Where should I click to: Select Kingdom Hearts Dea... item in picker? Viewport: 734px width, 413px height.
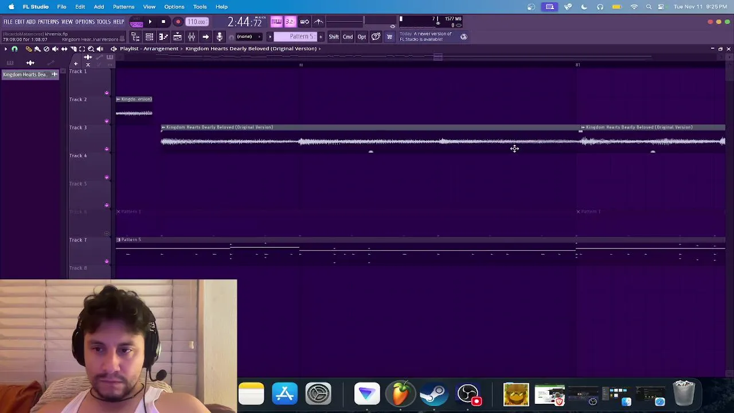point(30,75)
